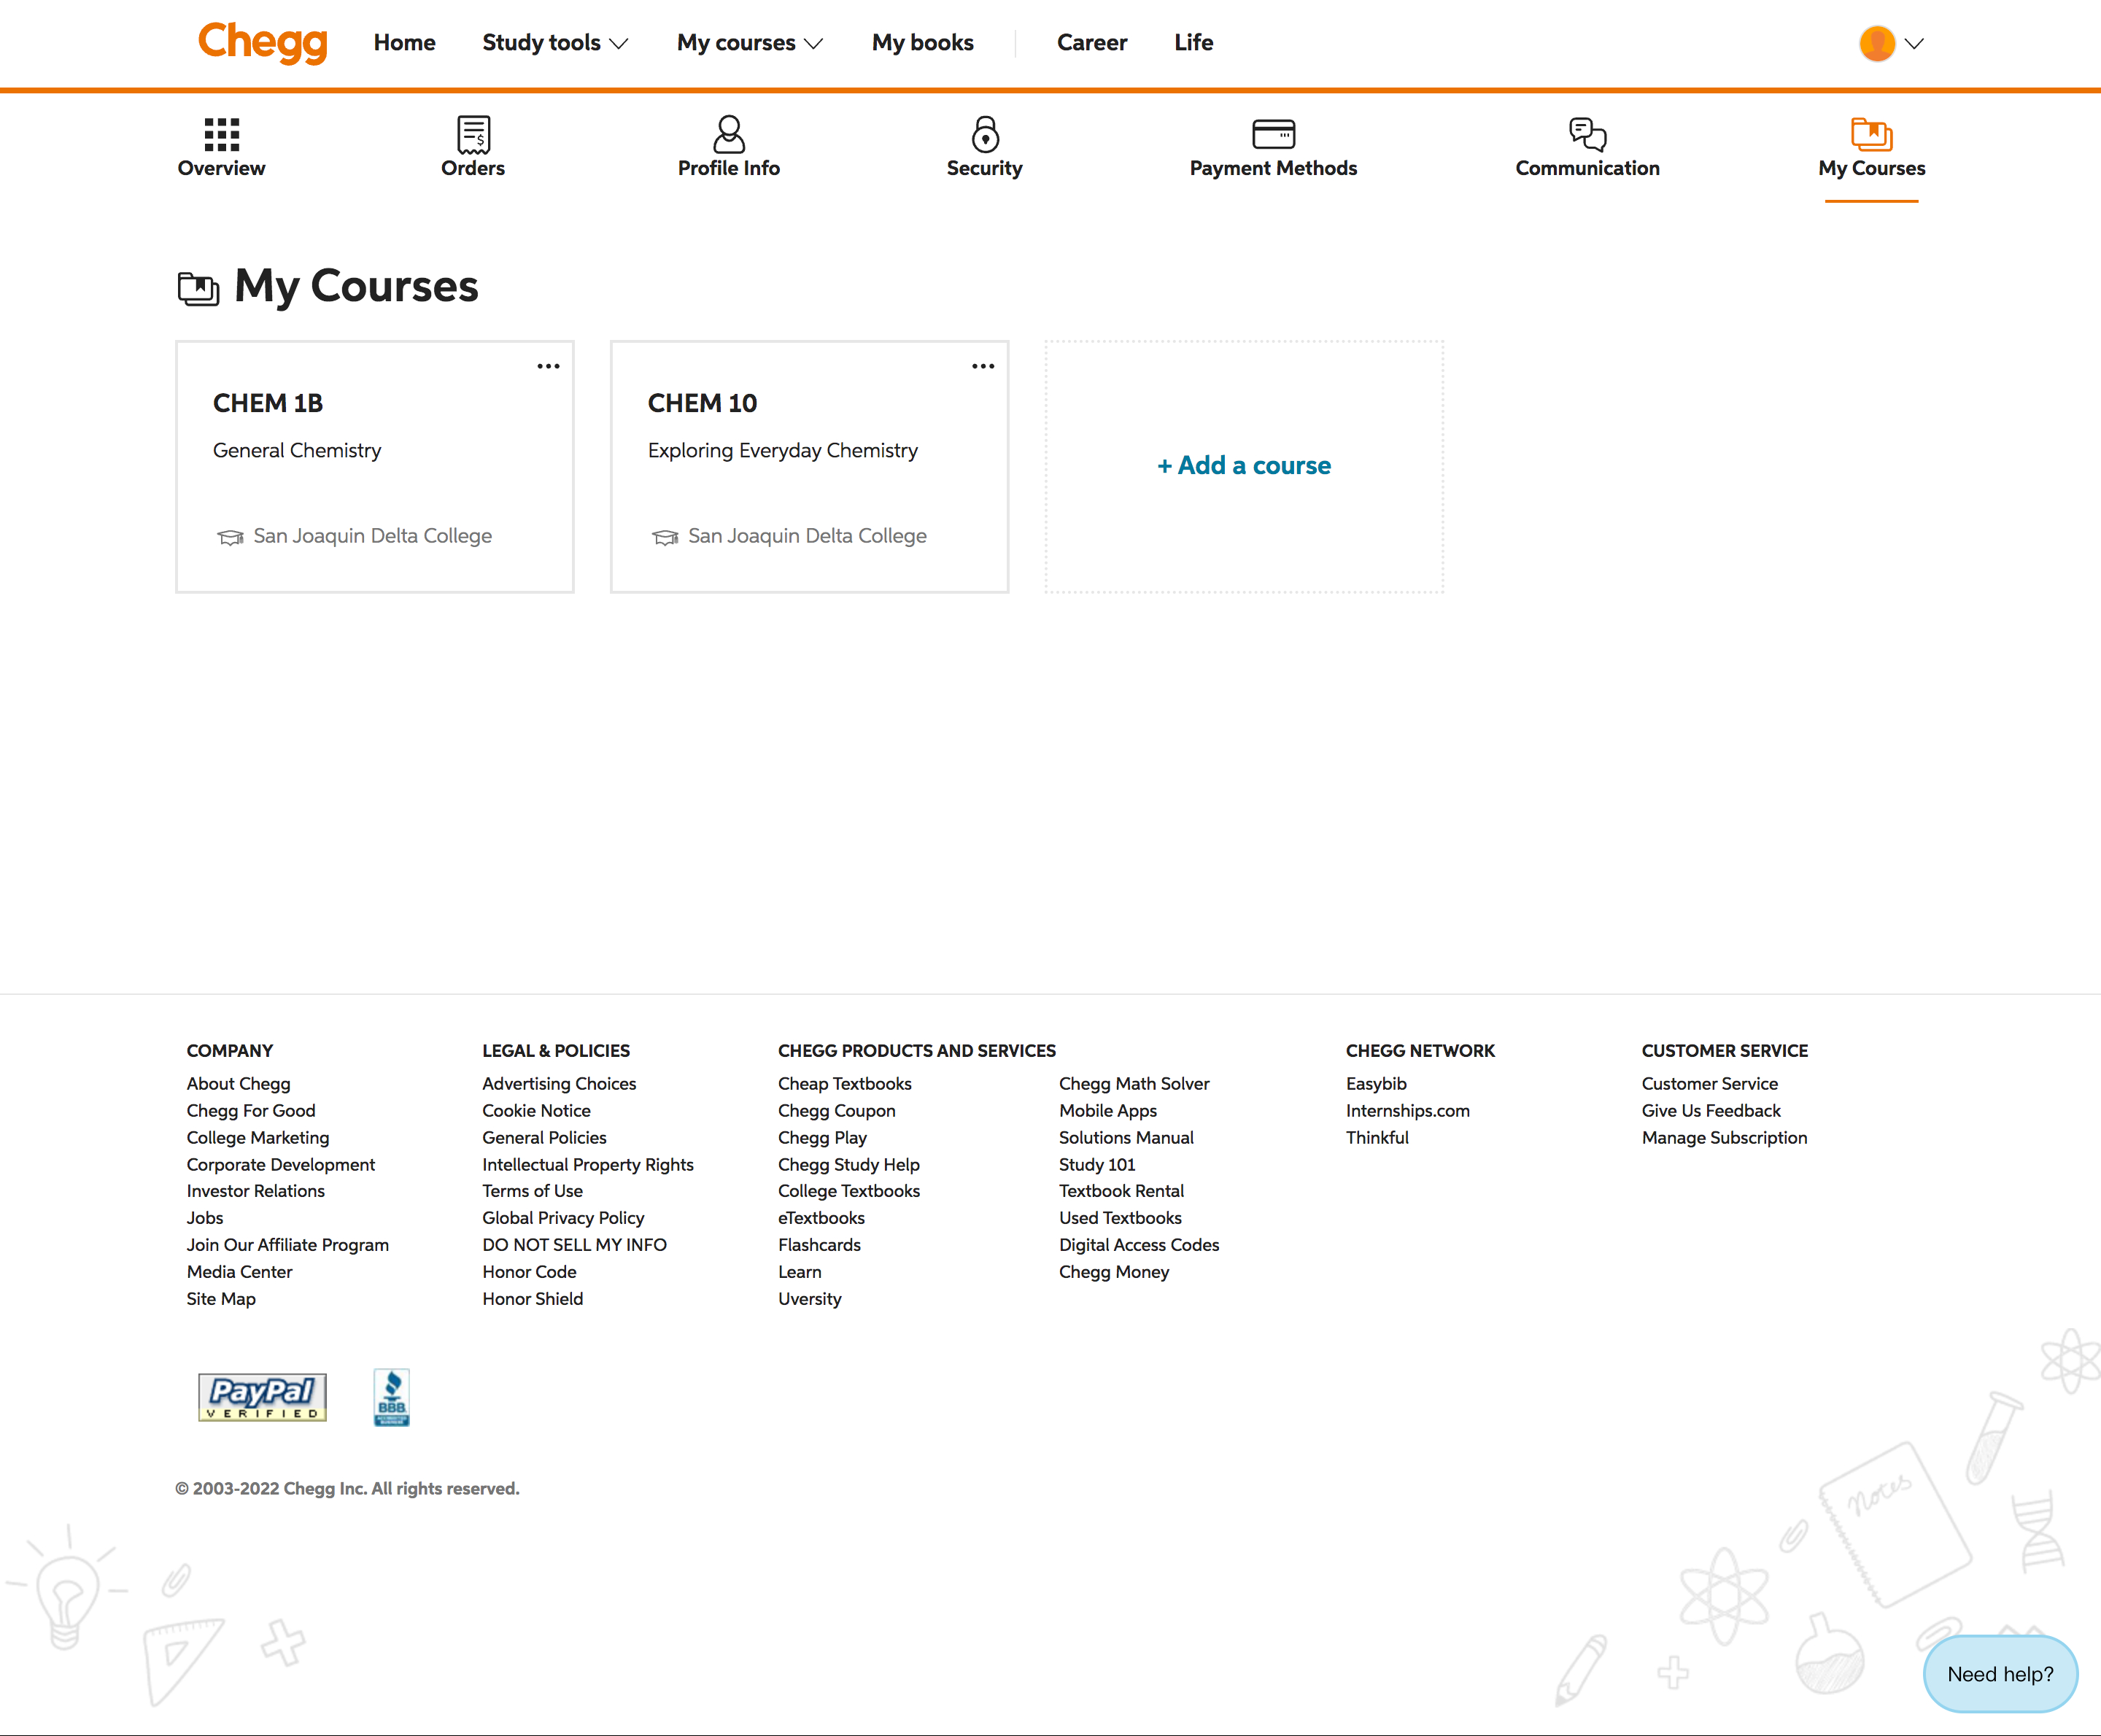Screen dimensions: 2101x1736
Task: Open the CHEM 1B course title
Action: [x=268, y=403]
